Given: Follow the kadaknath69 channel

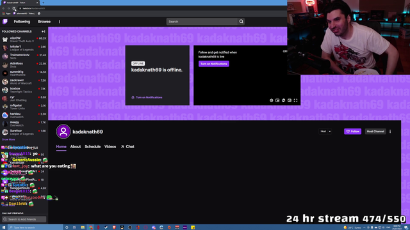Looking at the screenshot, I should coord(352,132).
